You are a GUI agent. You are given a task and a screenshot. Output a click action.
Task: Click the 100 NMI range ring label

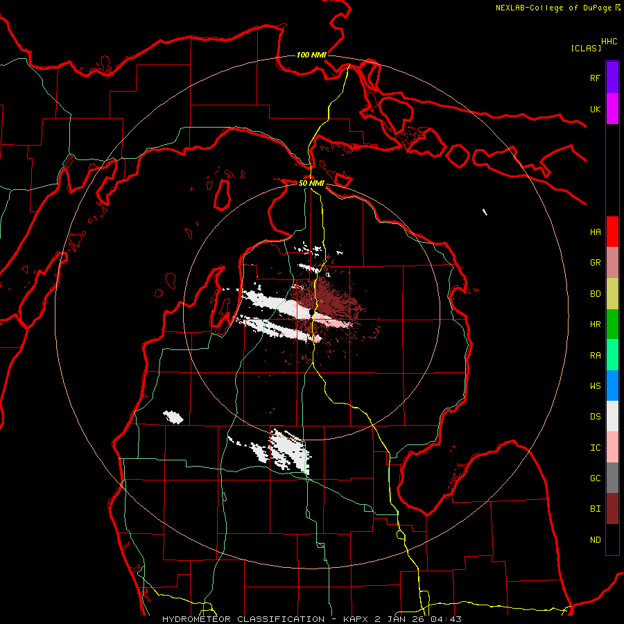(311, 55)
